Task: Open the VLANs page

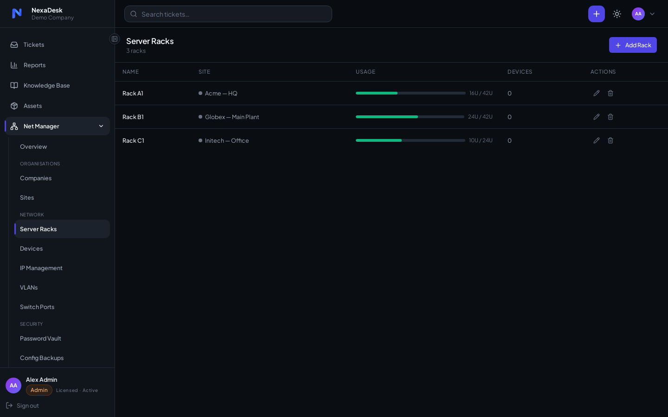Action: point(62,288)
